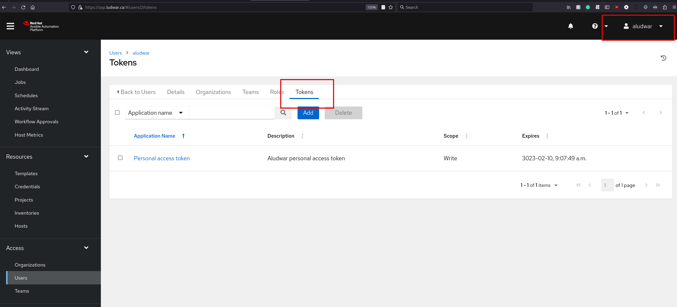Click the page number input field

coord(607,185)
